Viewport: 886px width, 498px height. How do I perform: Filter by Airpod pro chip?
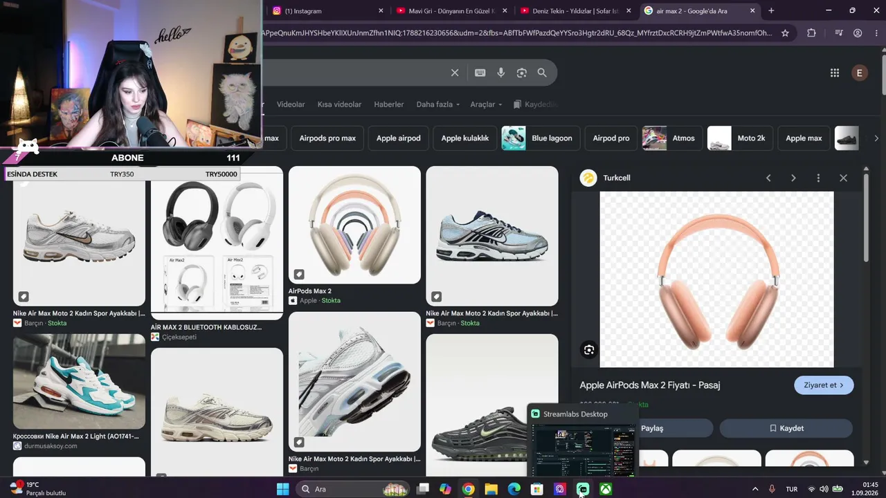coord(611,138)
